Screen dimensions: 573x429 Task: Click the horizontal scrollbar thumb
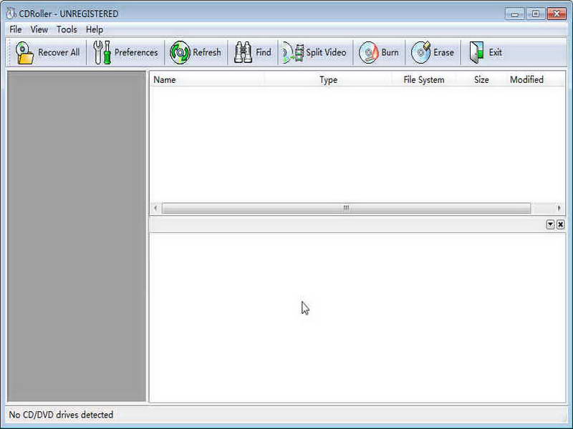346,208
